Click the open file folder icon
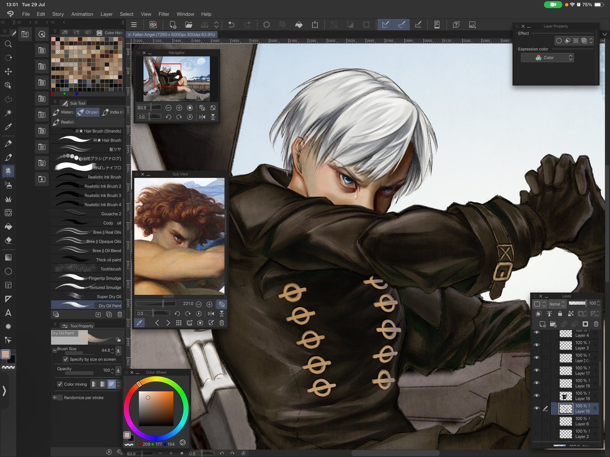 [x=189, y=24]
